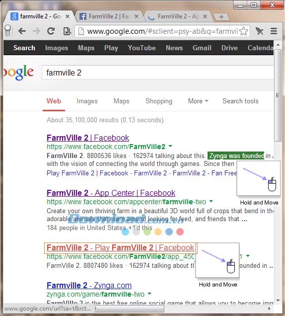Click the Google logo
The width and height of the screenshot is (285, 316).
pos(18,73)
